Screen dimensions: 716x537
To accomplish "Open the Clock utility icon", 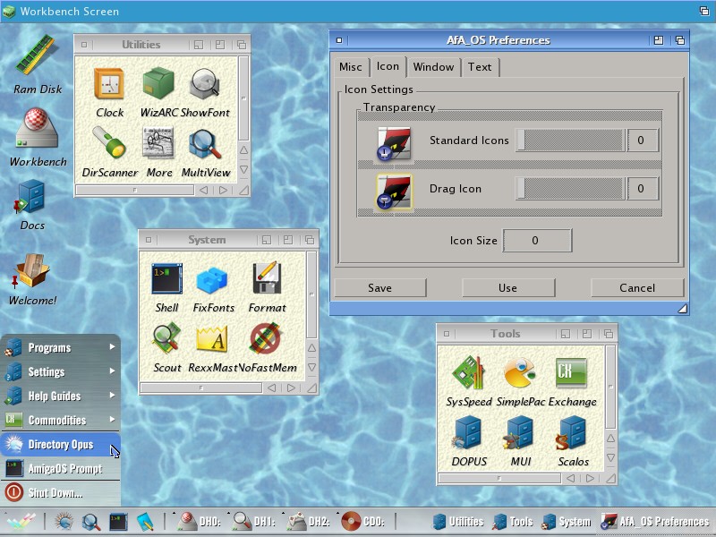I will pos(109,87).
